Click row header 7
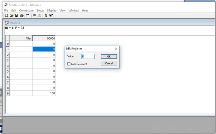Image resolution: width=216 pixels, height=134 pixels. pyautogui.click(x=8, y=82)
